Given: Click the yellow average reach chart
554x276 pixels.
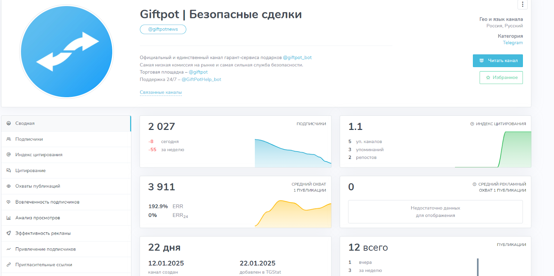Looking at the screenshot, I should [293, 213].
